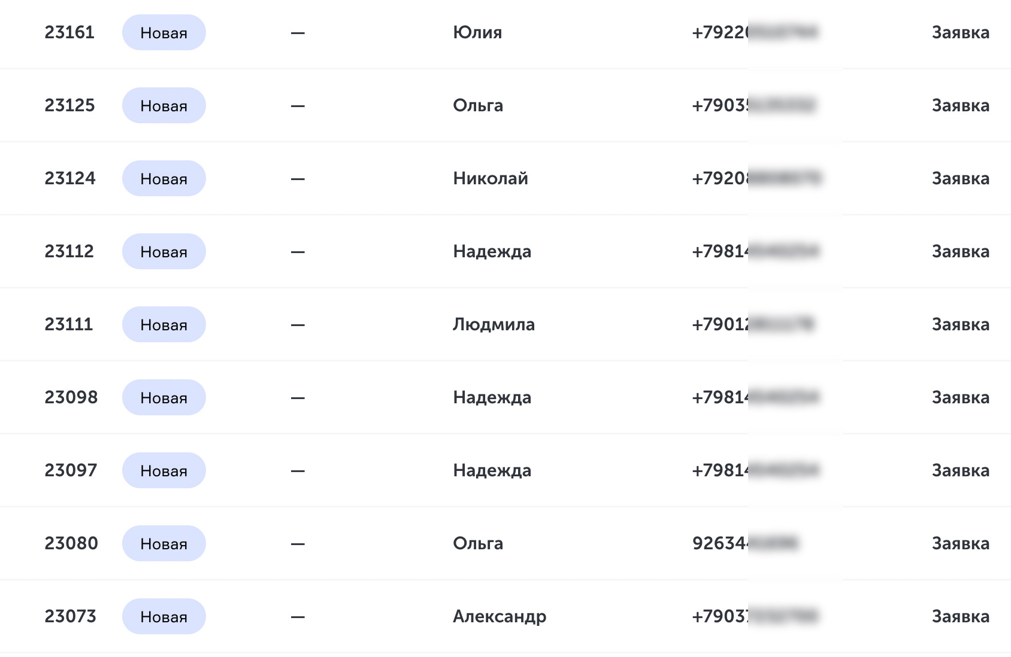Open order number 23098
This screenshot has width=1011, height=657.
point(71,397)
